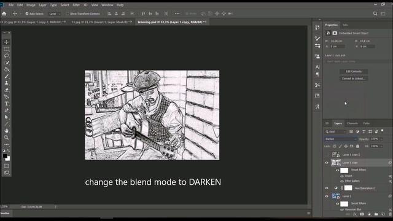Open the Filter menu
This screenshot has width=393, height=221.
tap(76, 5)
